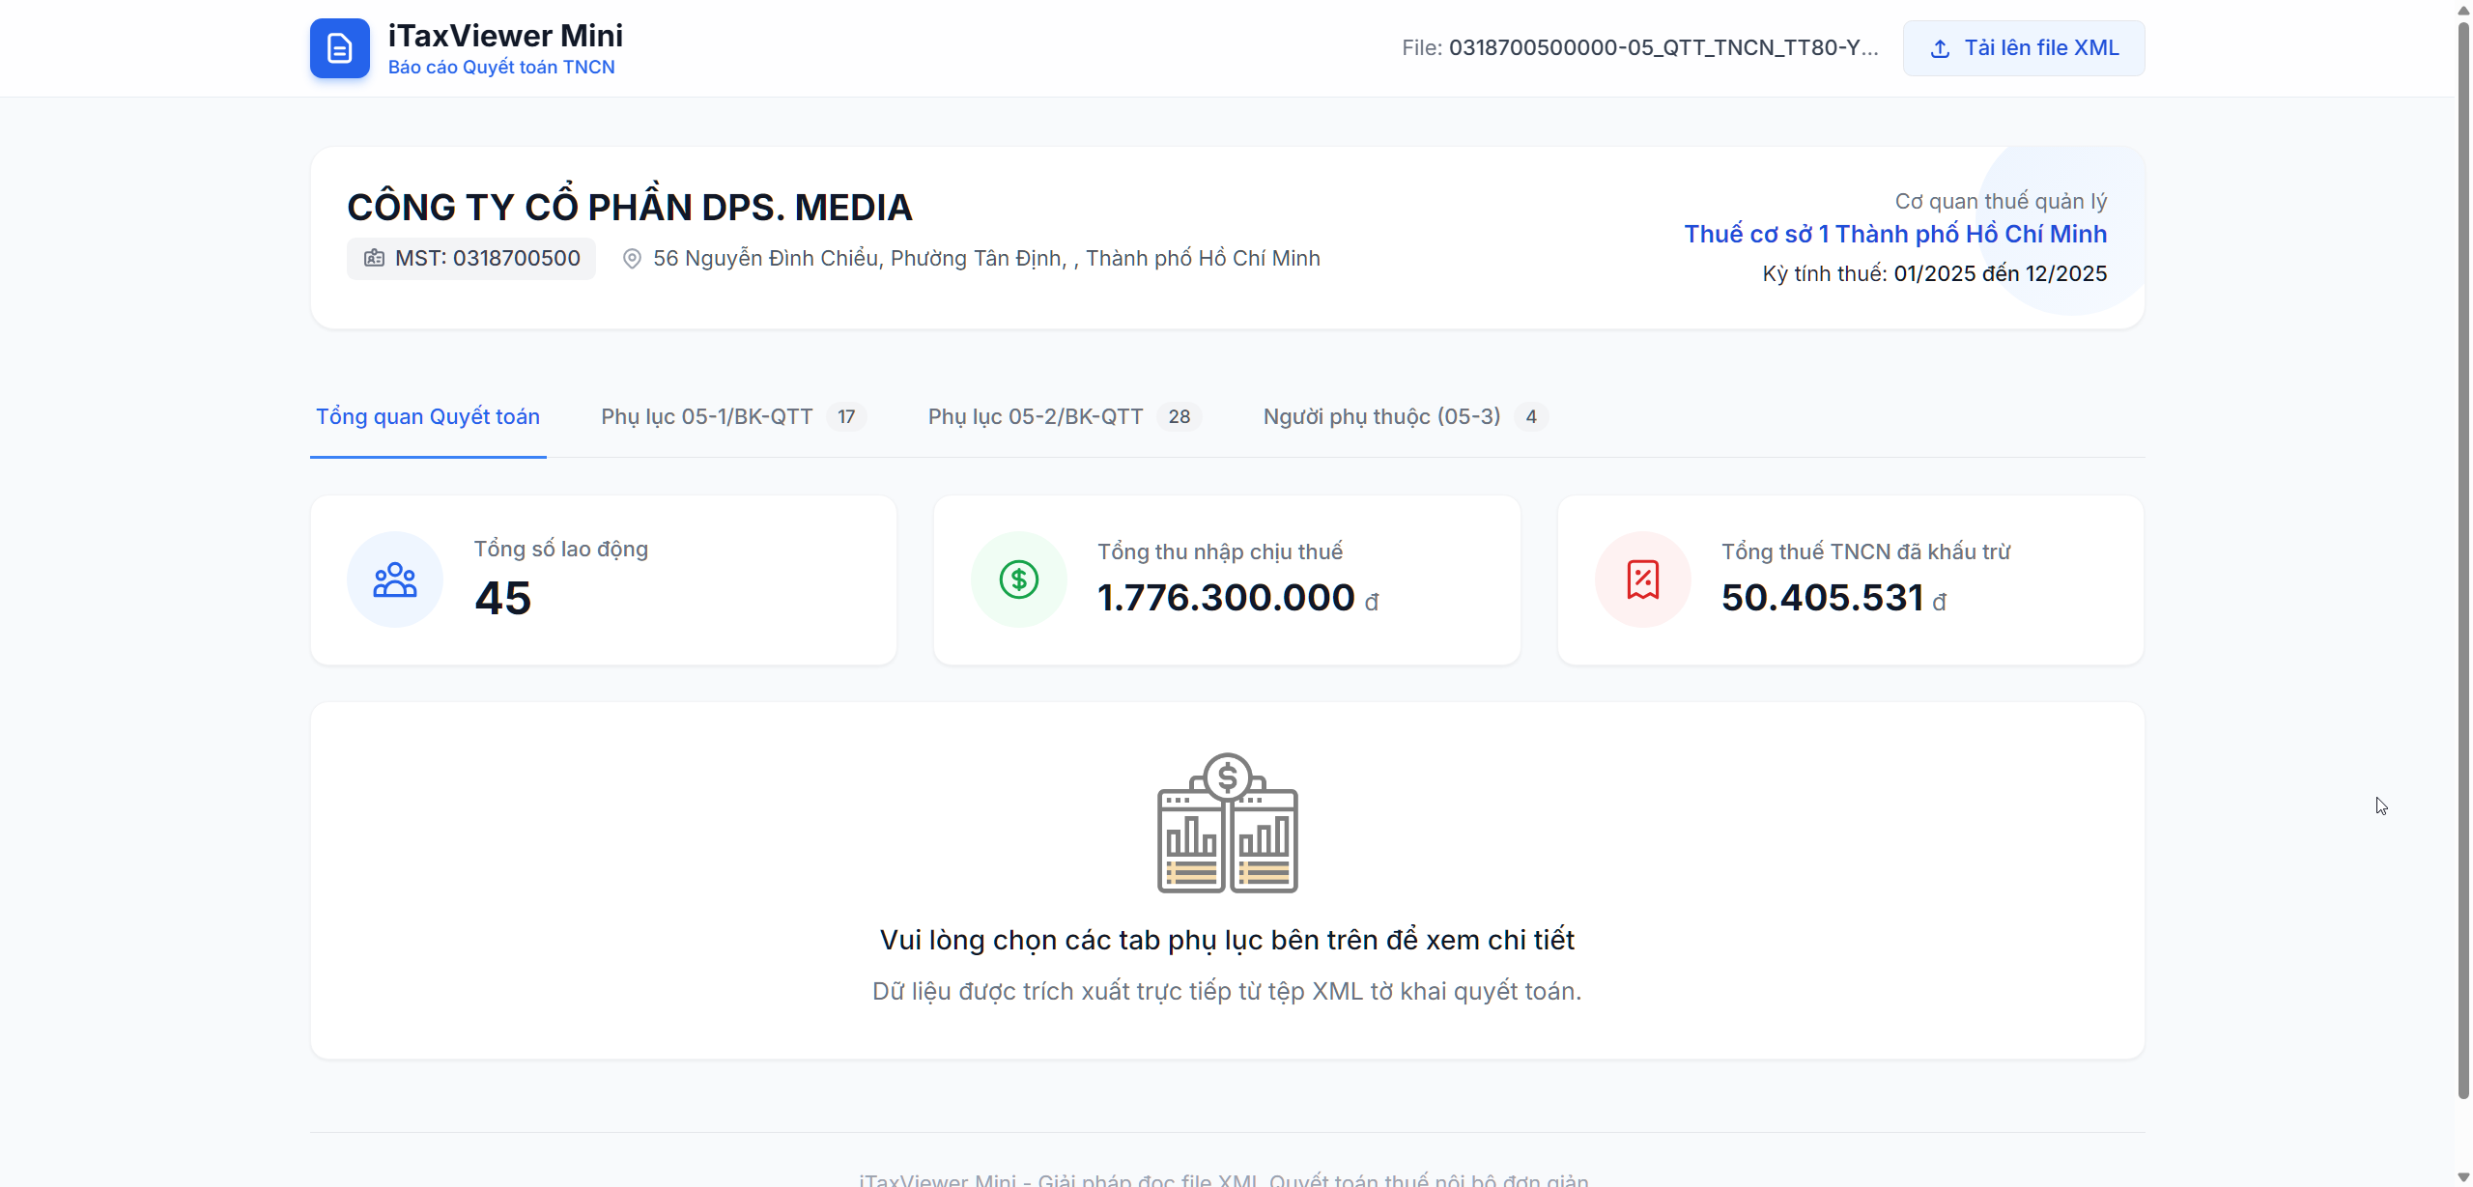Click the green dollar income icon
The image size is (2473, 1187).
1019,579
